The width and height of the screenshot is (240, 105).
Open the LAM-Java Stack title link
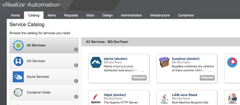(x=184, y=95)
